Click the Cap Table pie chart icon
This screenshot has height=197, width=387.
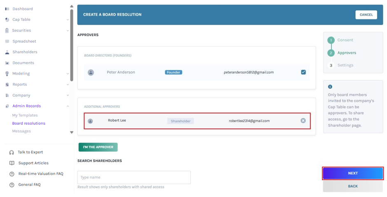click(7, 20)
